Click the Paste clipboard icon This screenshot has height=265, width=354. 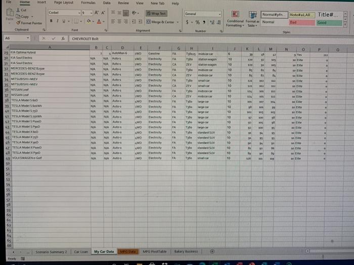10,13
